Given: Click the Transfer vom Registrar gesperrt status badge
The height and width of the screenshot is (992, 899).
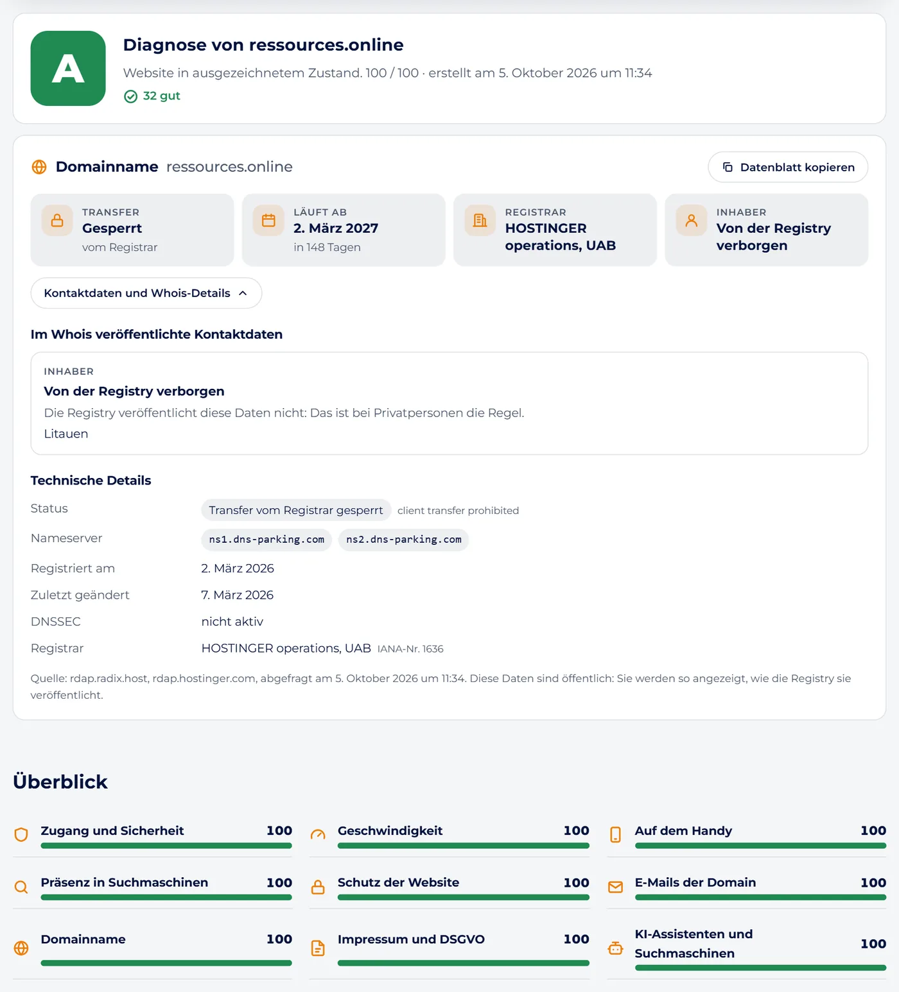Looking at the screenshot, I should [x=296, y=510].
